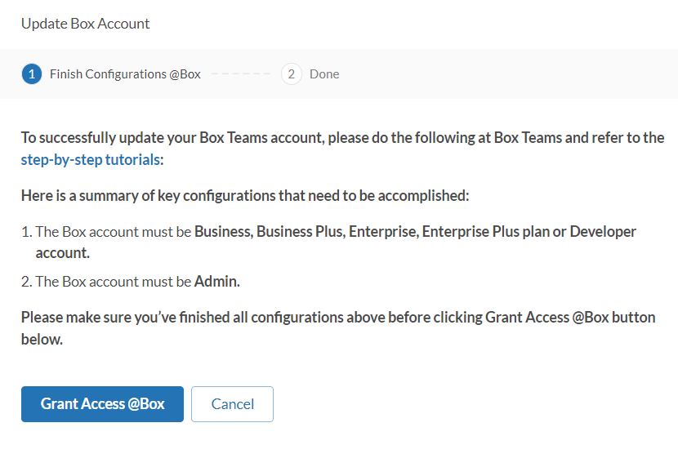Cancel the Box account update
678x454 pixels.
click(232, 404)
